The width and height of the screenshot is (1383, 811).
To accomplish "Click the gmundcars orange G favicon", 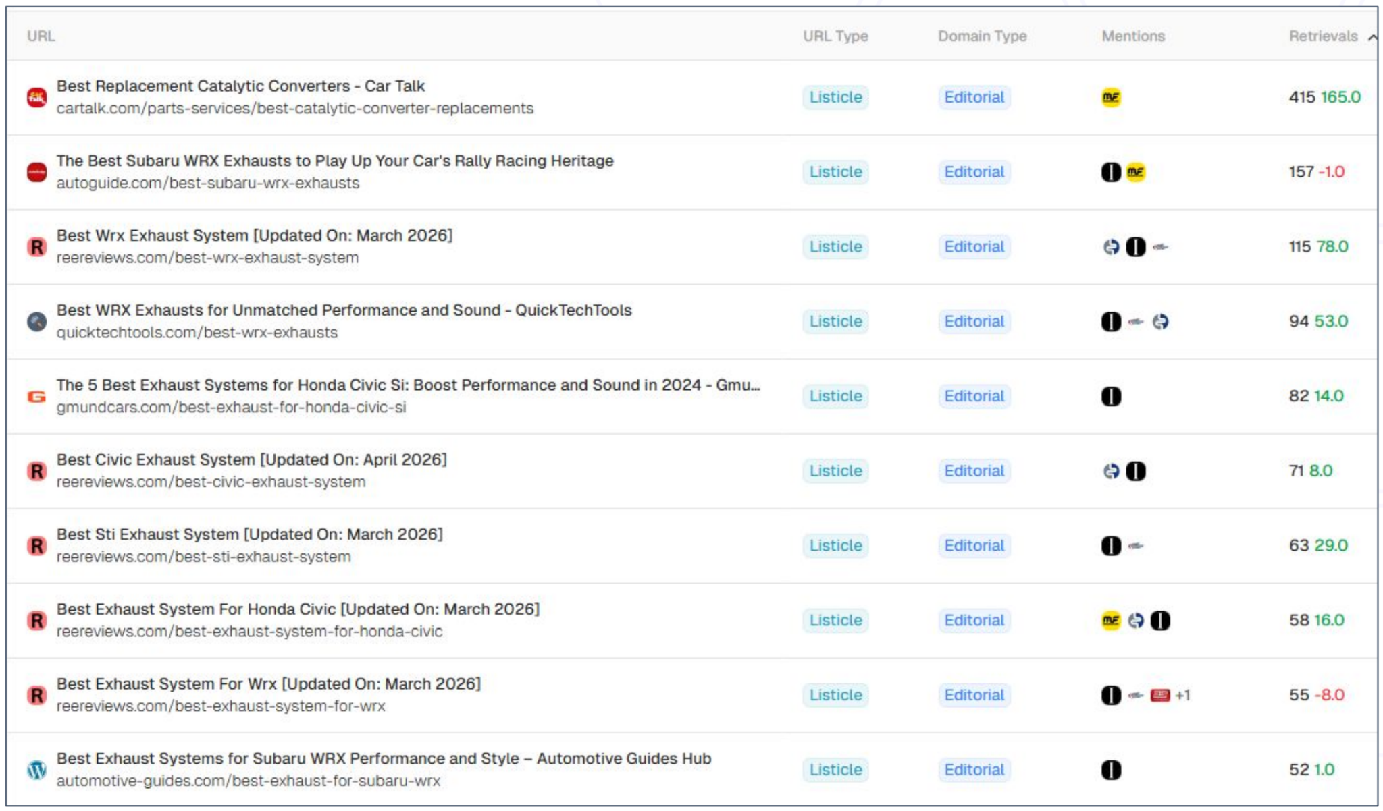I will pyautogui.click(x=36, y=397).
